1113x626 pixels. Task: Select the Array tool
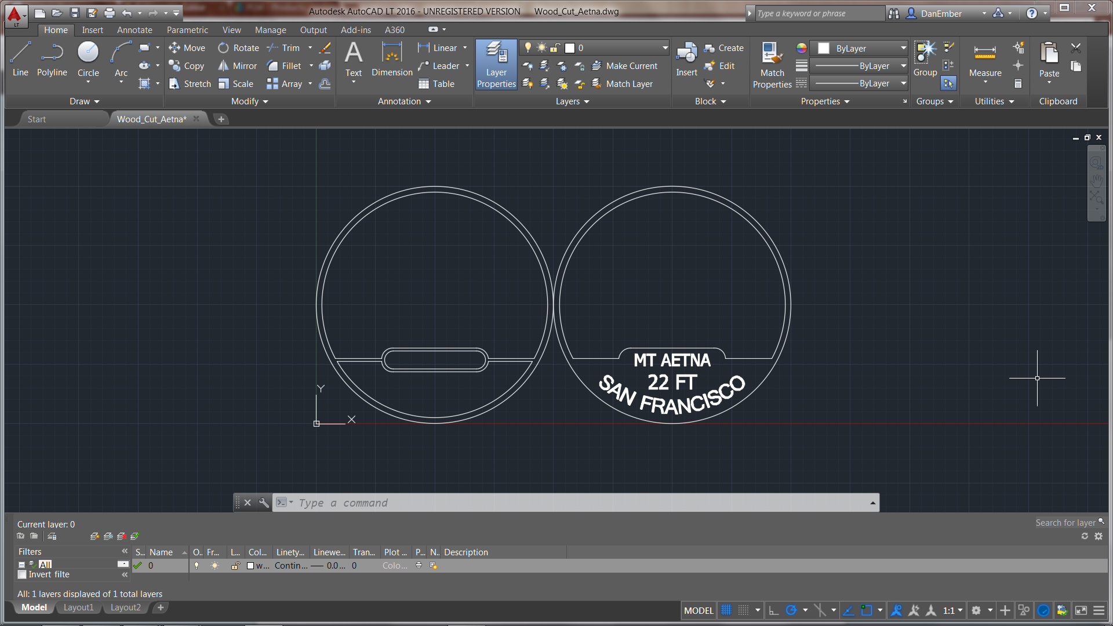(285, 84)
